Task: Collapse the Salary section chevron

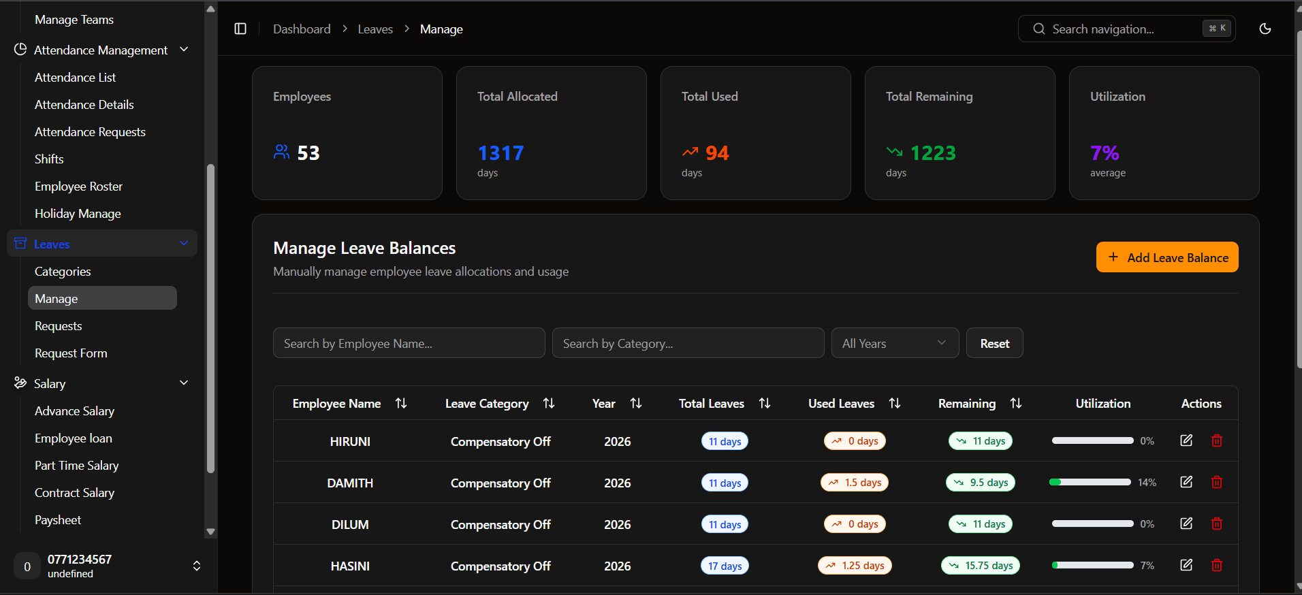Action: (x=184, y=383)
